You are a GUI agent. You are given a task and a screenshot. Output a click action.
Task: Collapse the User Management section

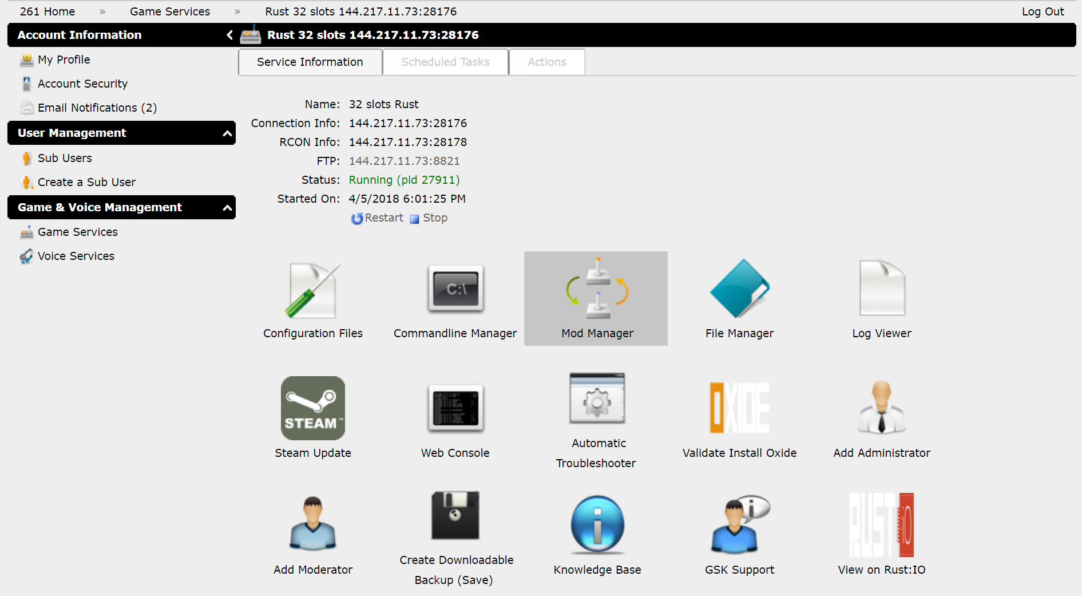pos(227,133)
